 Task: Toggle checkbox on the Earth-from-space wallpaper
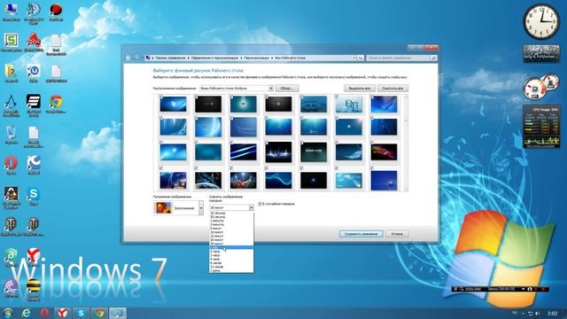coord(197,168)
